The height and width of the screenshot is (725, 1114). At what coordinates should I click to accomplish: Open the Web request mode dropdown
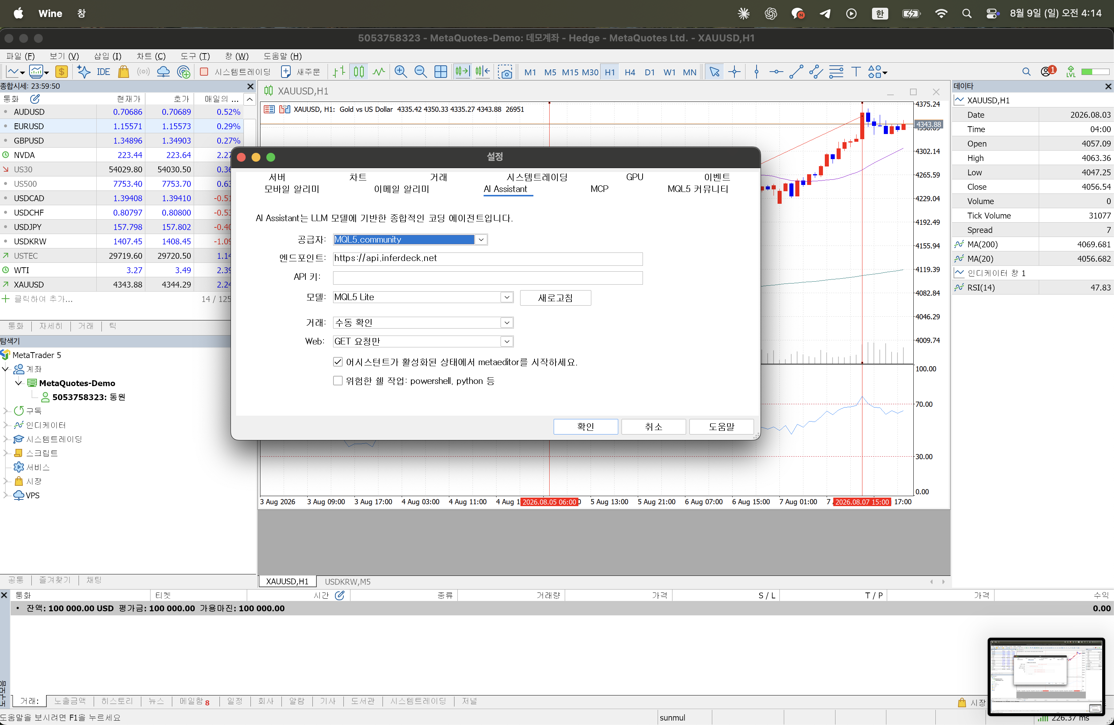[x=507, y=341]
